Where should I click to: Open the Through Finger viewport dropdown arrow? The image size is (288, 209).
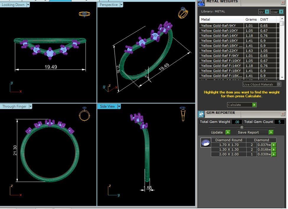[x=30, y=106]
